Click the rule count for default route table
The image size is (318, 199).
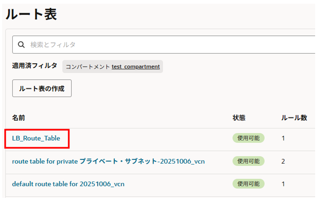[x=283, y=184]
